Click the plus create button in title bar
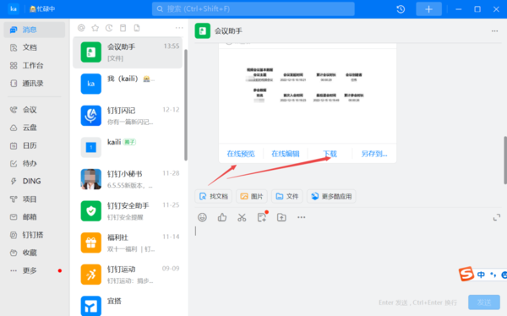The image size is (507, 316). [428, 9]
